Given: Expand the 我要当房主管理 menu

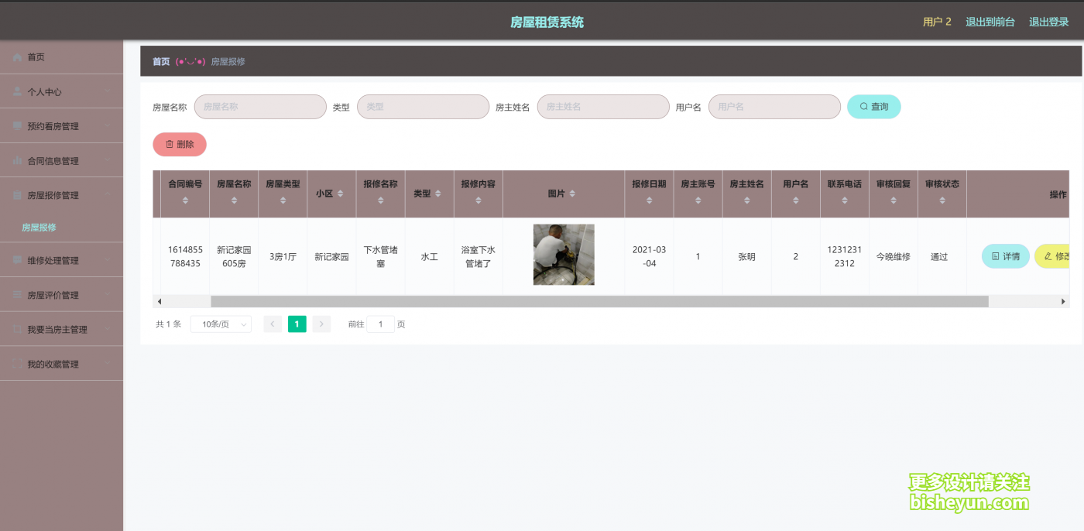Looking at the screenshot, I should pyautogui.click(x=61, y=329).
